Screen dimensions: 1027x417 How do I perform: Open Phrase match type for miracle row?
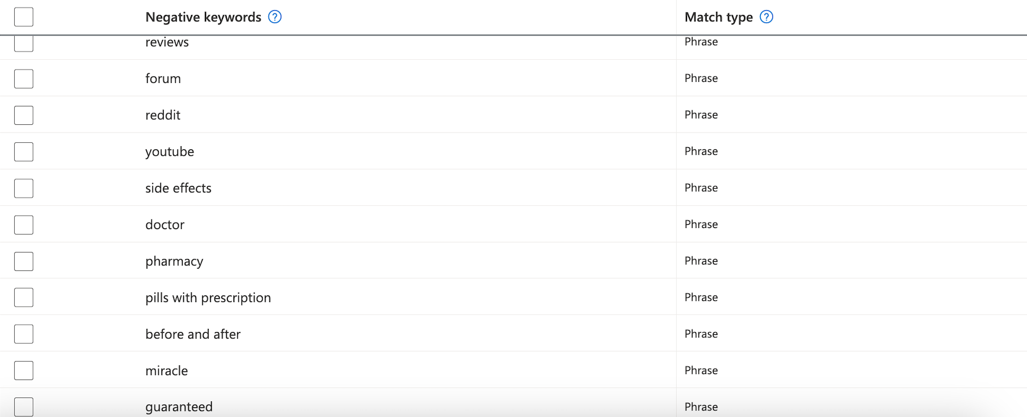701,370
